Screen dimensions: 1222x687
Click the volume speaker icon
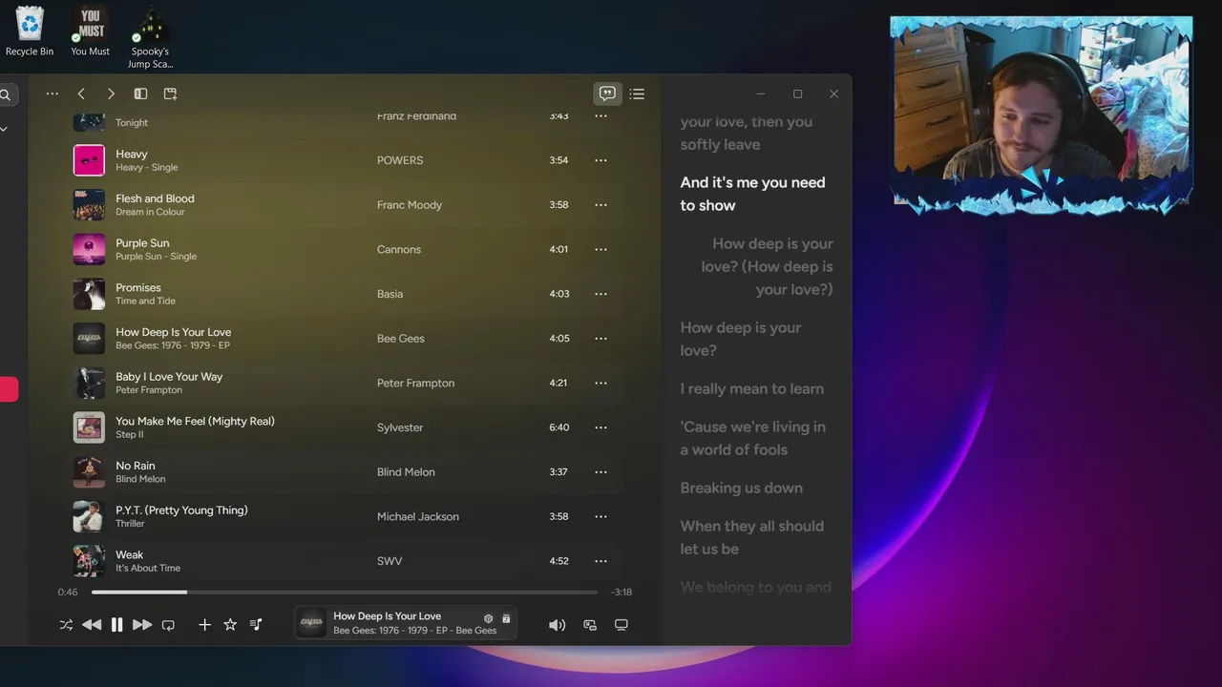click(x=557, y=625)
